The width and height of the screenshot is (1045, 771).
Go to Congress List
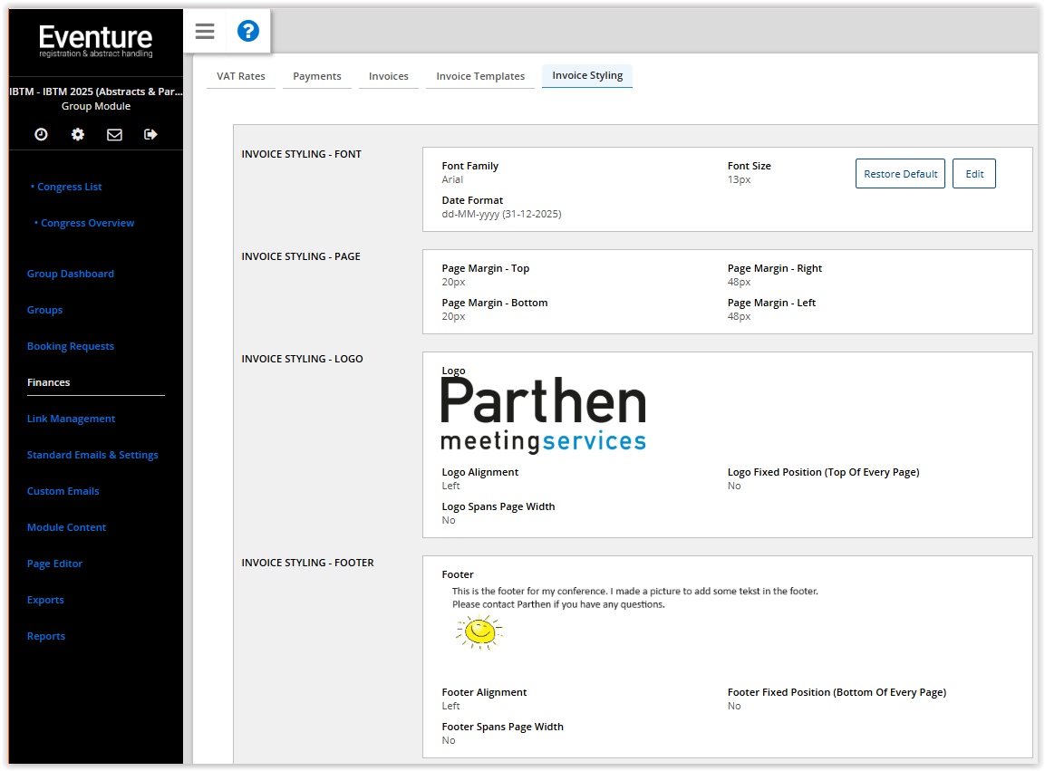69,187
